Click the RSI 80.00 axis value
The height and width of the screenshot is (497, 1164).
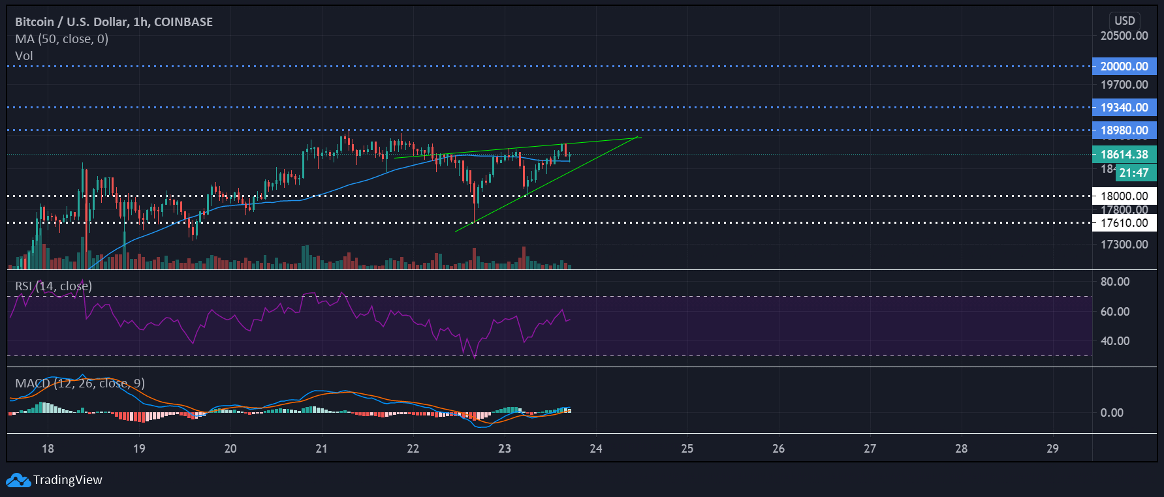(1115, 282)
